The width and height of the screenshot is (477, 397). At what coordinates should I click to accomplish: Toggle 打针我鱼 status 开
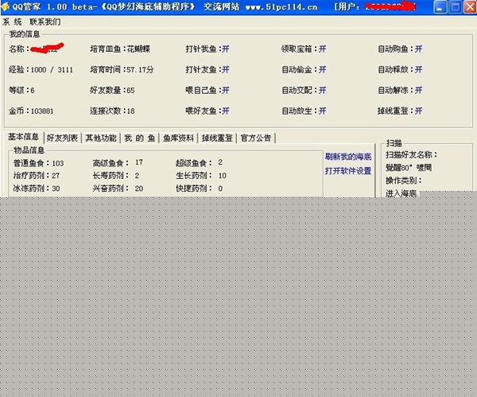coord(226,49)
